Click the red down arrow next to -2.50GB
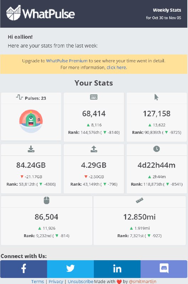188x284 pixels. tap(86, 176)
